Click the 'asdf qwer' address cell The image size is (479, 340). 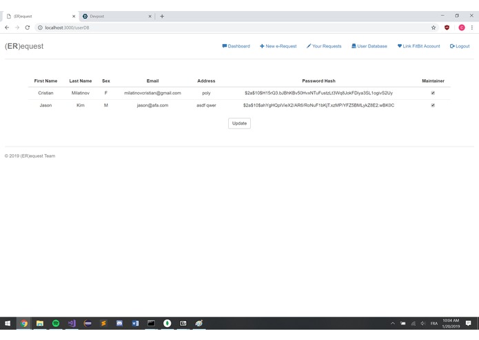pyautogui.click(x=206, y=105)
